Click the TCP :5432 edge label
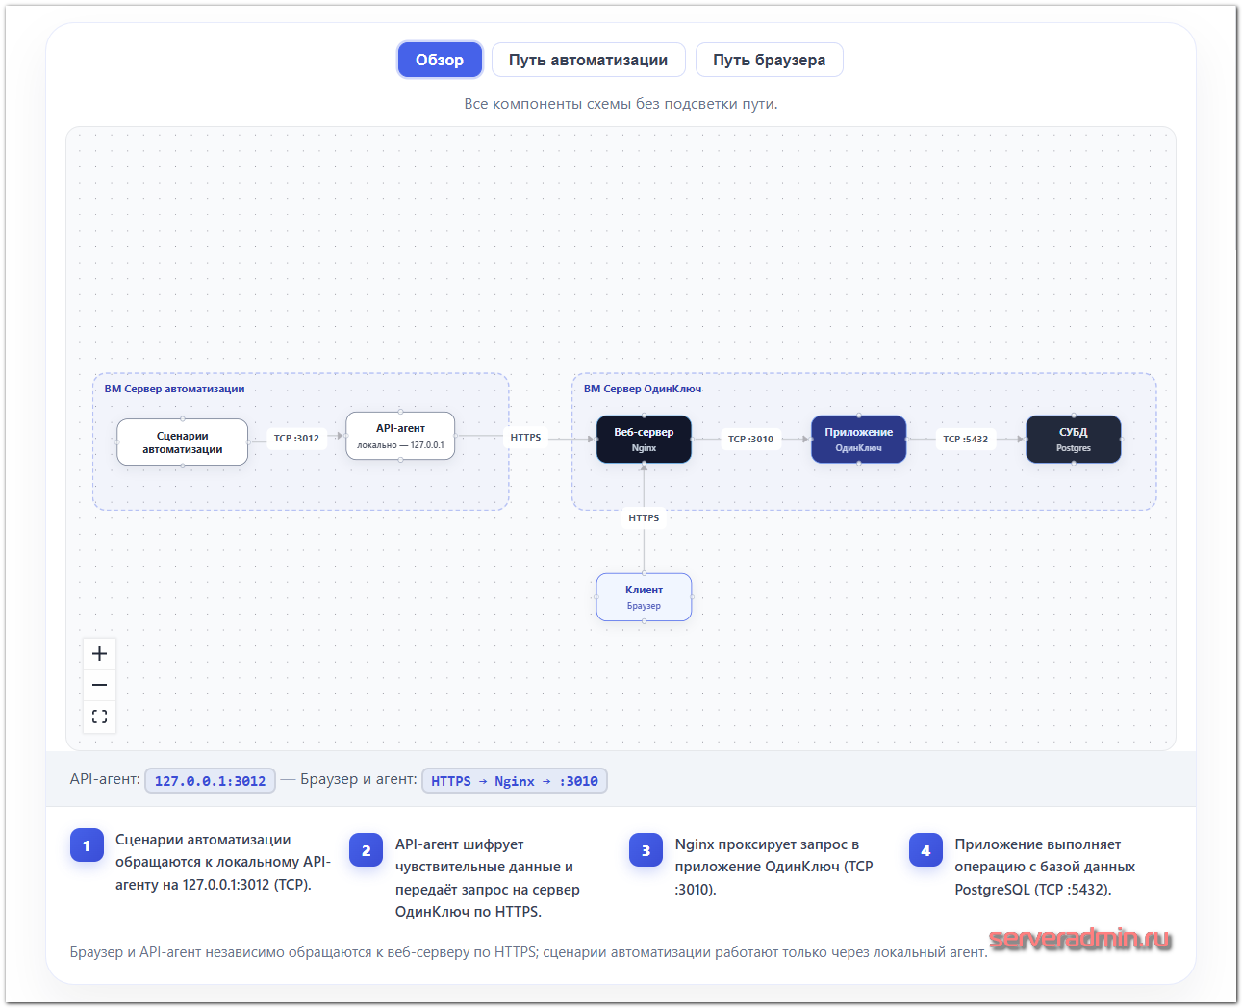Viewport: 1242px width, 1008px height. [x=965, y=439]
